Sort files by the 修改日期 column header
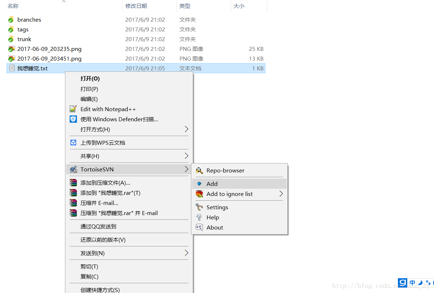434x293 pixels. coord(136,6)
